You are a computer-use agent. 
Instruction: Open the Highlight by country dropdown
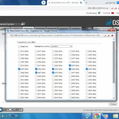pyautogui.click(x=61, y=46)
